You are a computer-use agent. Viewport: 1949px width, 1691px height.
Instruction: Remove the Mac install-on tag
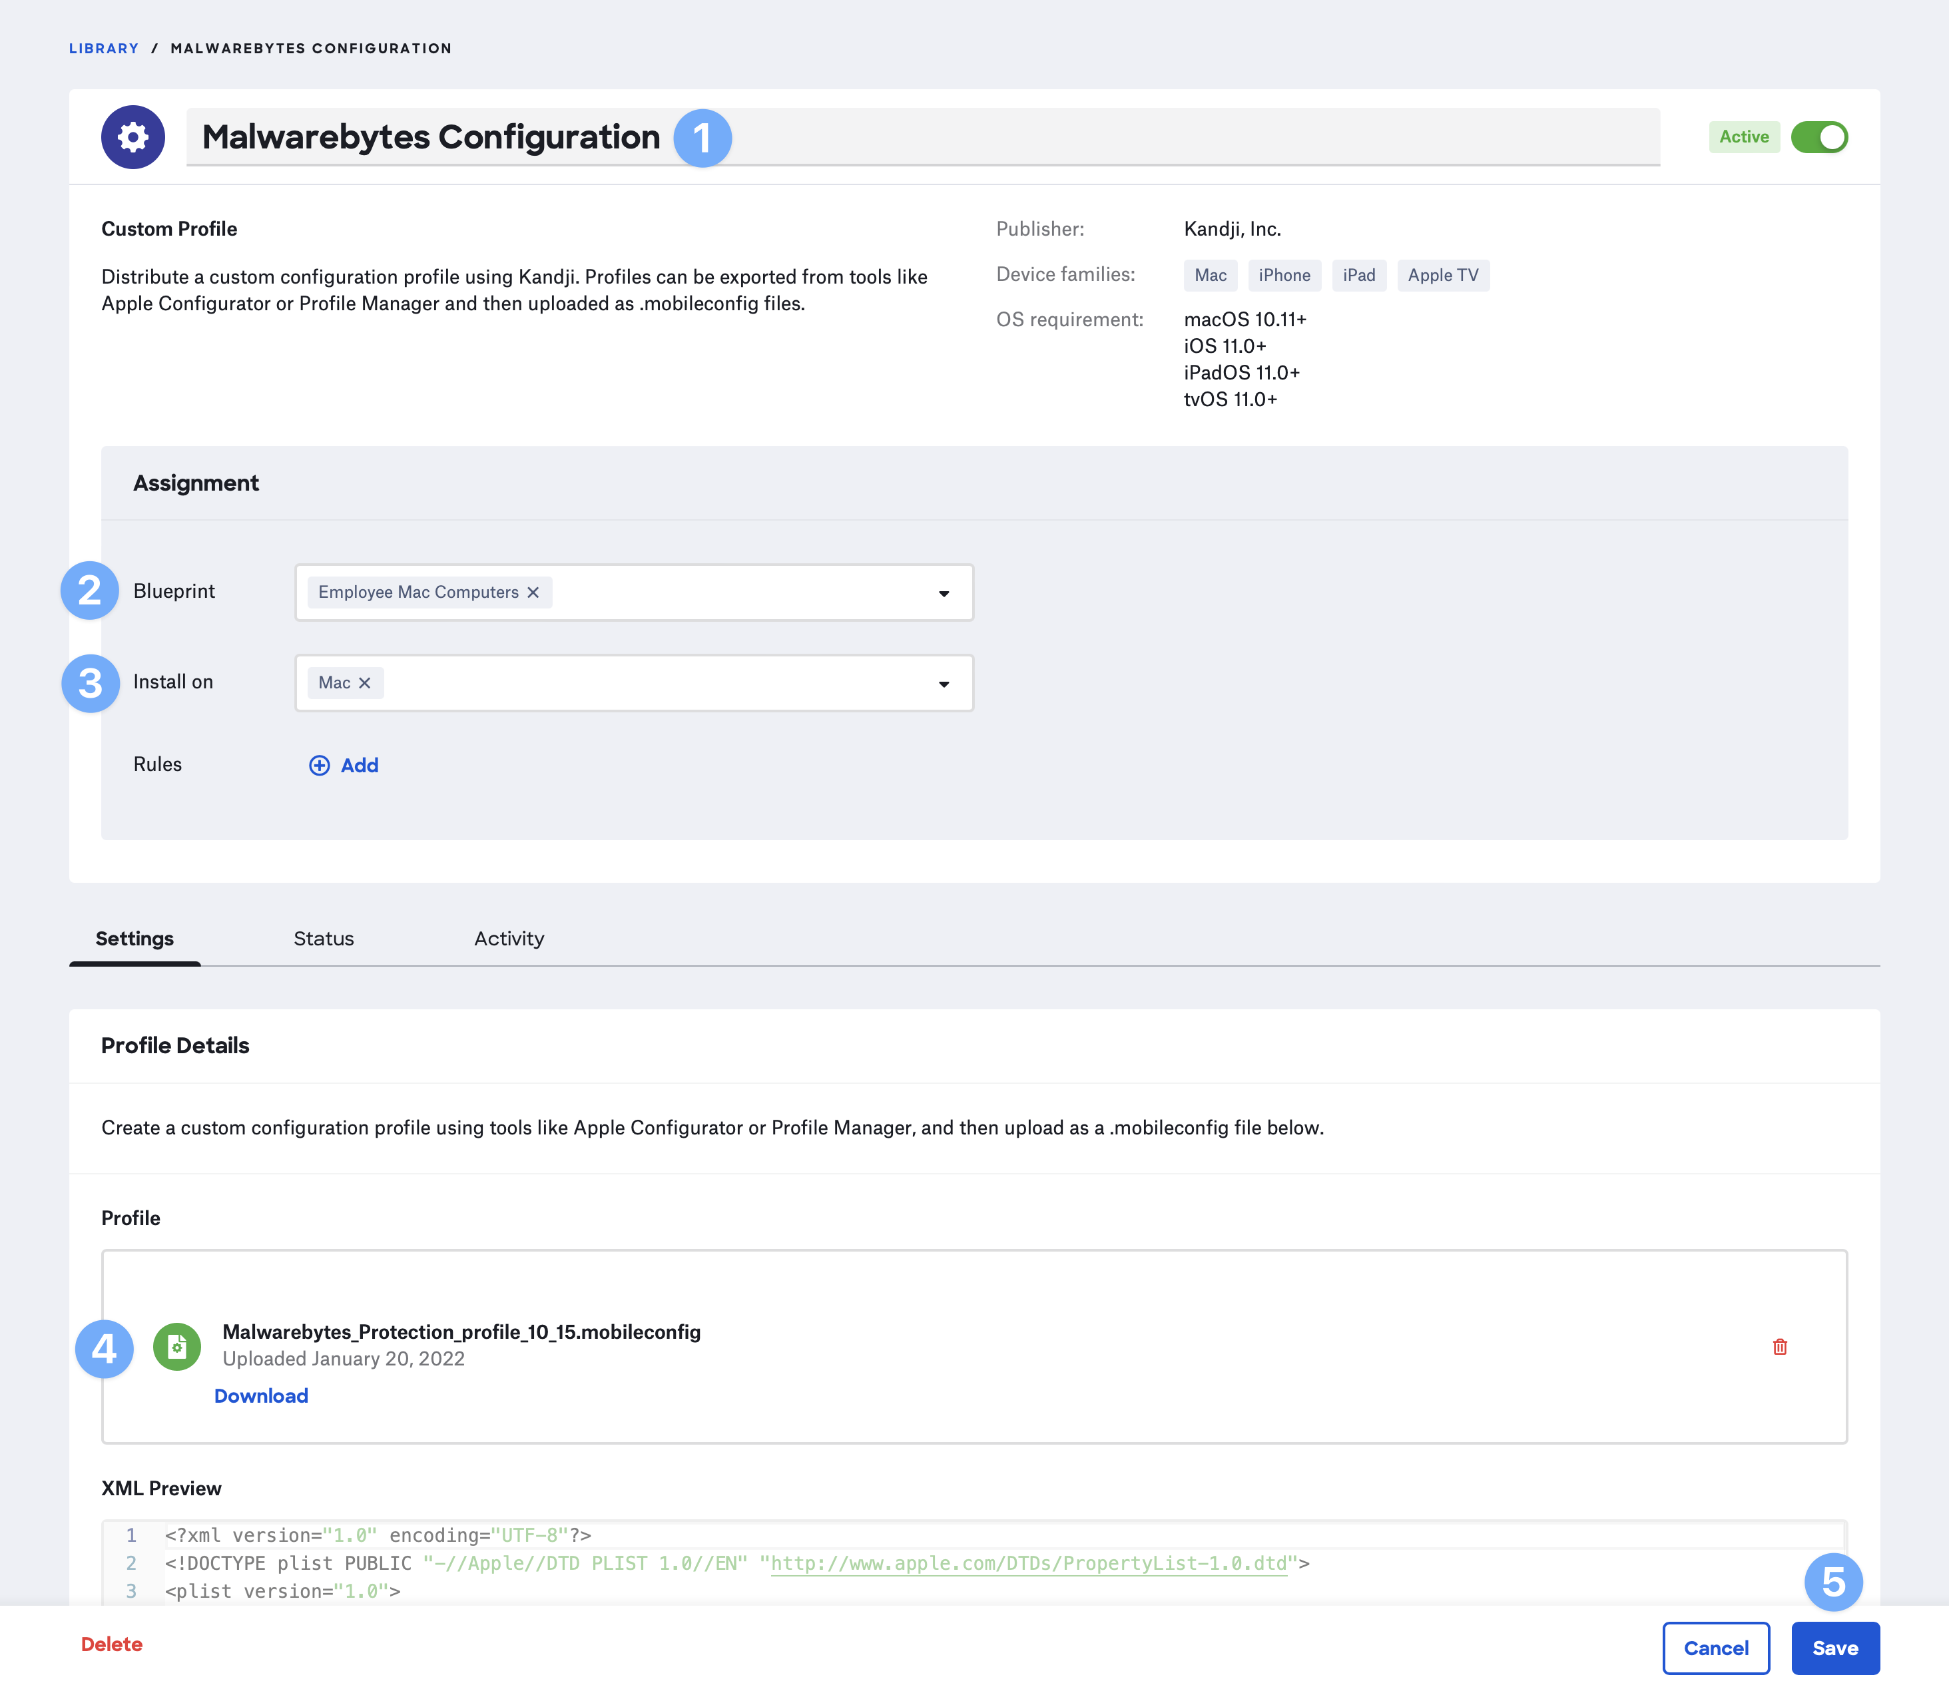366,683
